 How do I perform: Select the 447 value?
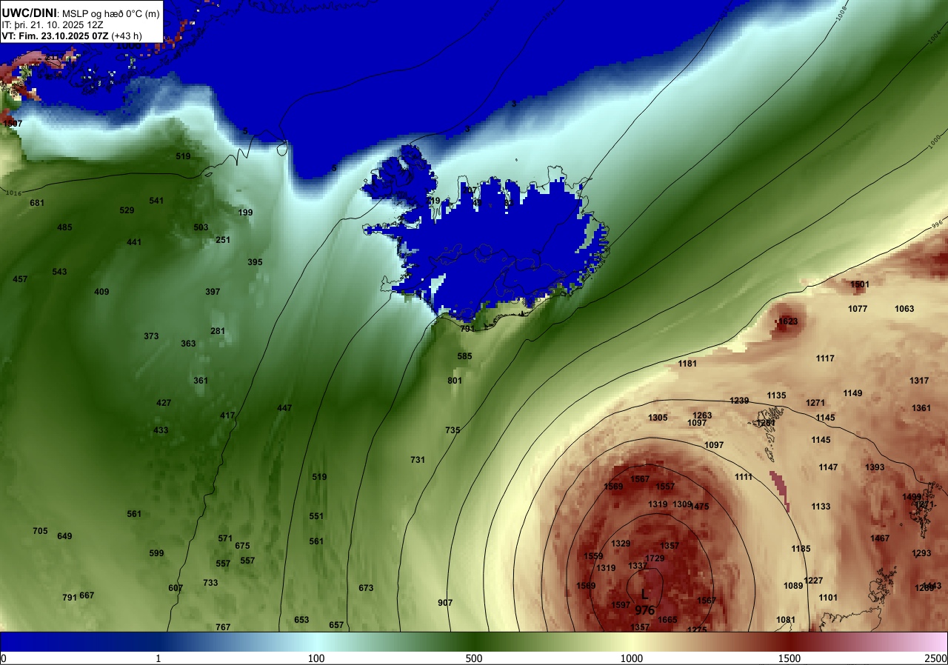pyautogui.click(x=284, y=408)
